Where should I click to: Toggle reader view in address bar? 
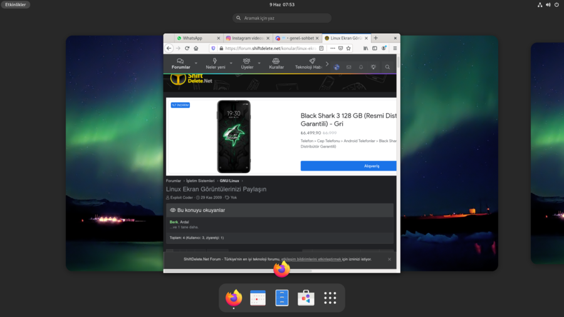tap(321, 48)
